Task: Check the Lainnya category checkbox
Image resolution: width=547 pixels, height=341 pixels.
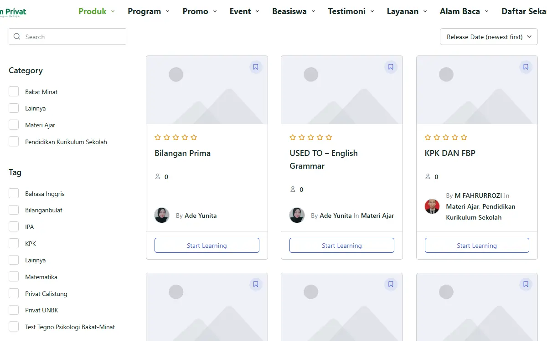Action: [14, 108]
